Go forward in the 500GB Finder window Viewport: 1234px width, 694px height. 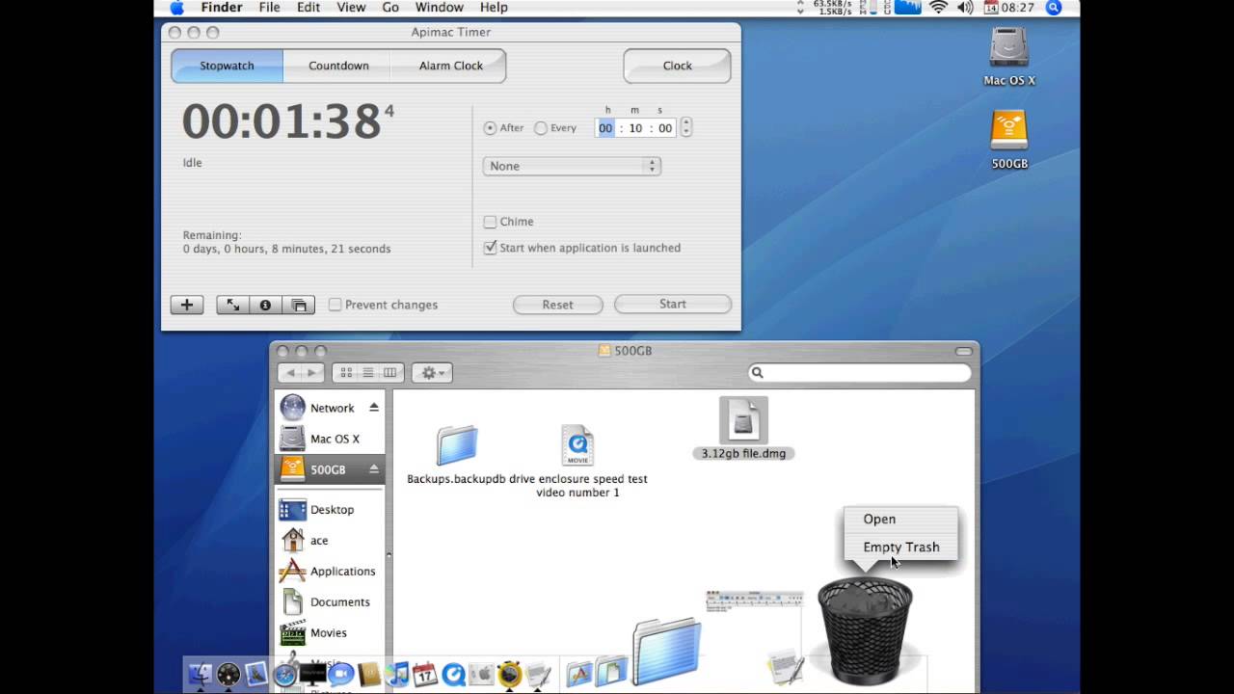click(x=312, y=373)
